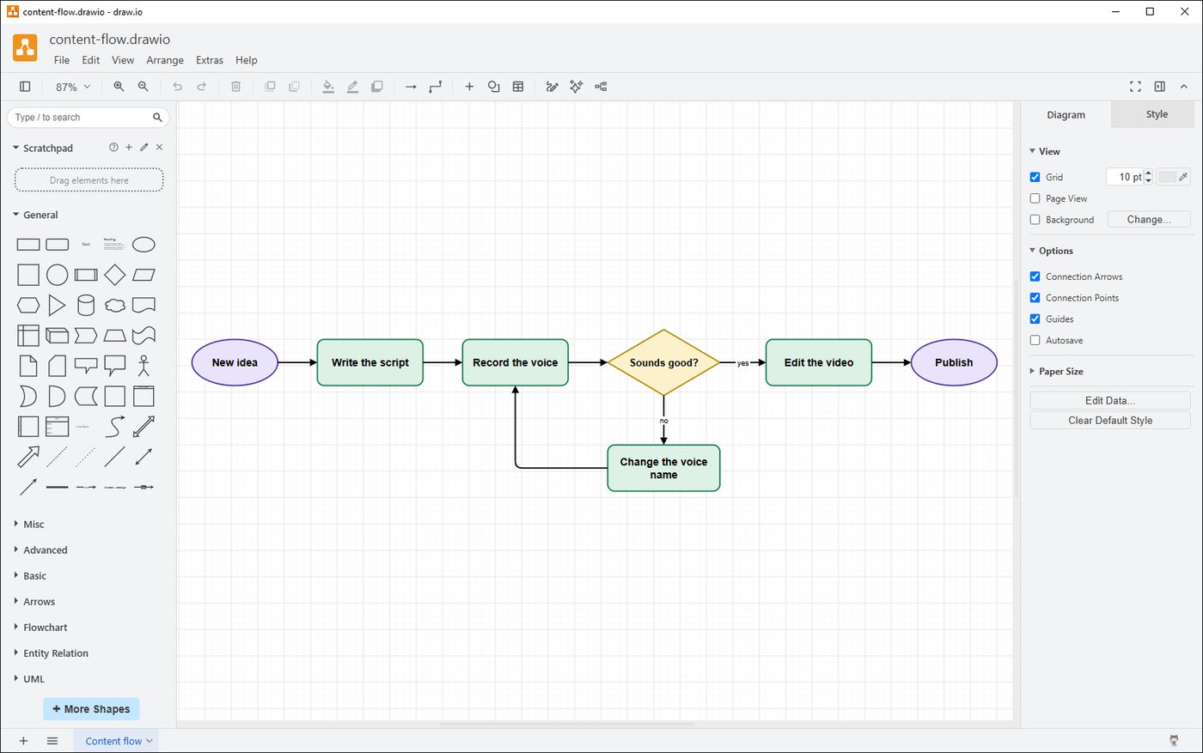Click the Zoom In magnifier icon
This screenshot has width=1203, height=753.
pyautogui.click(x=119, y=87)
